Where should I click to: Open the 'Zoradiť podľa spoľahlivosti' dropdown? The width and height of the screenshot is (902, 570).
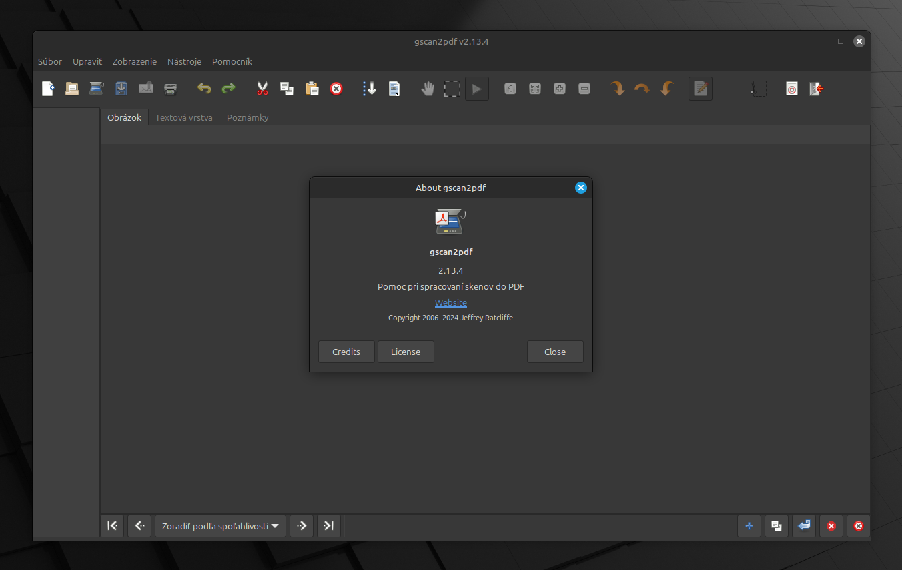click(x=220, y=526)
